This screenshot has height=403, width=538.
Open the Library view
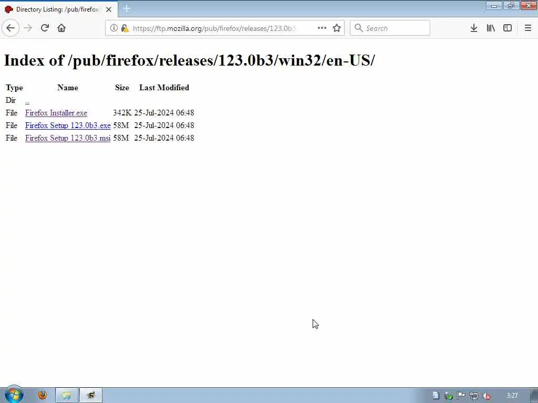(x=491, y=28)
